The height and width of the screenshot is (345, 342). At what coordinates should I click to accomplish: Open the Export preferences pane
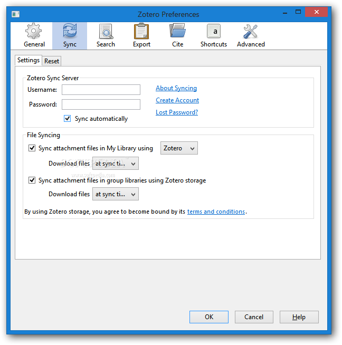141,36
